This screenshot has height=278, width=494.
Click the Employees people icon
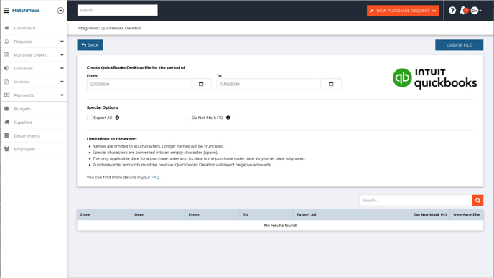[x=6, y=149]
